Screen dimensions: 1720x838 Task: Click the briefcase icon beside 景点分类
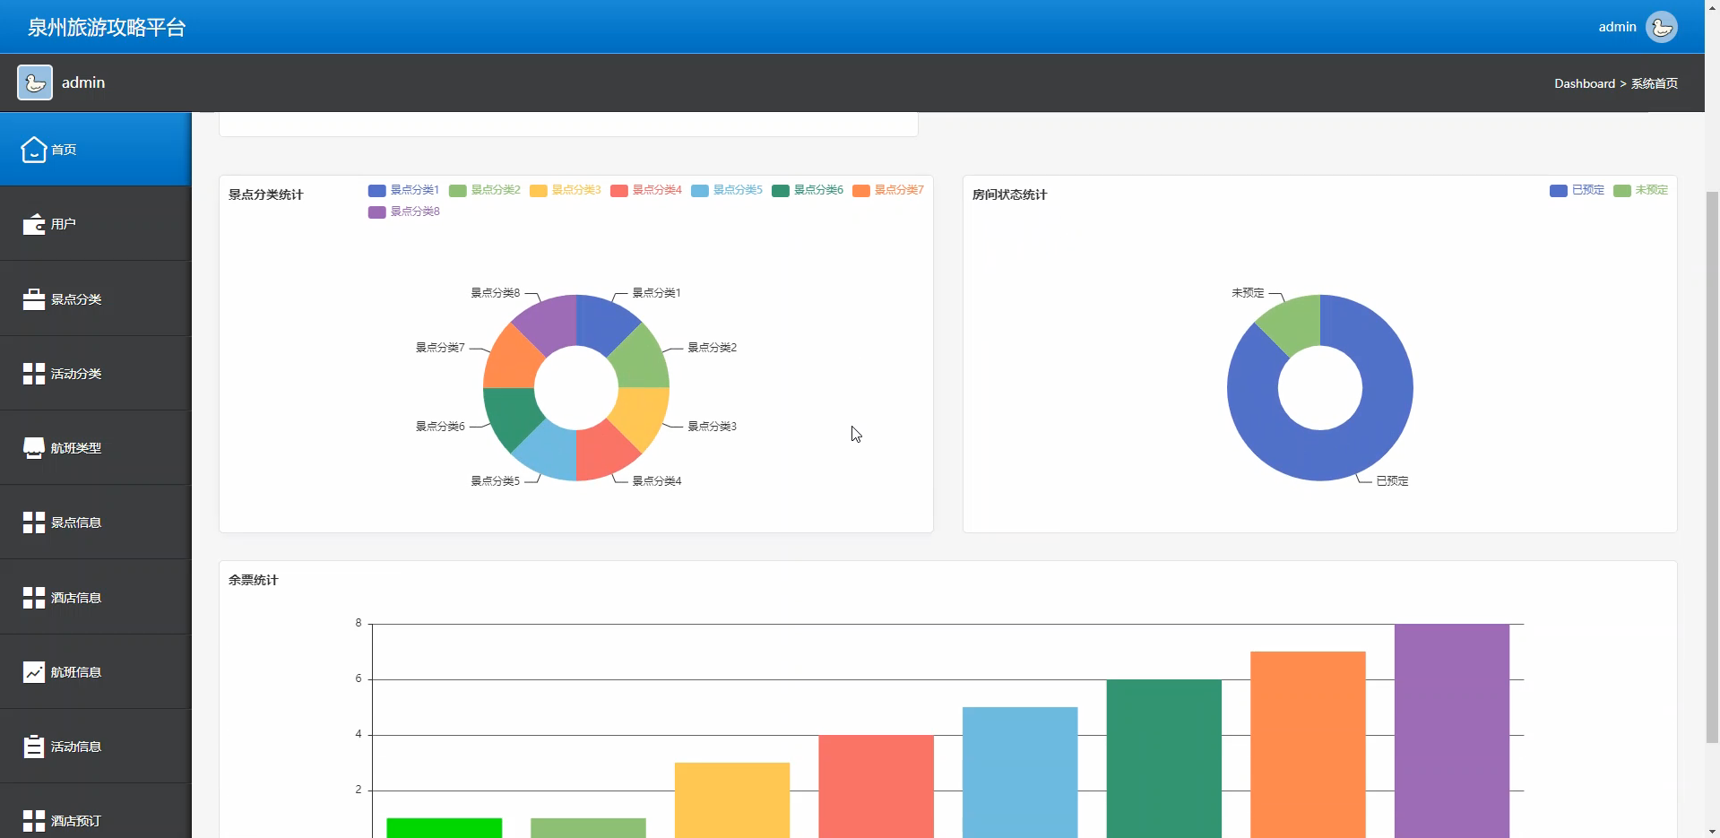pyautogui.click(x=34, y=298)
